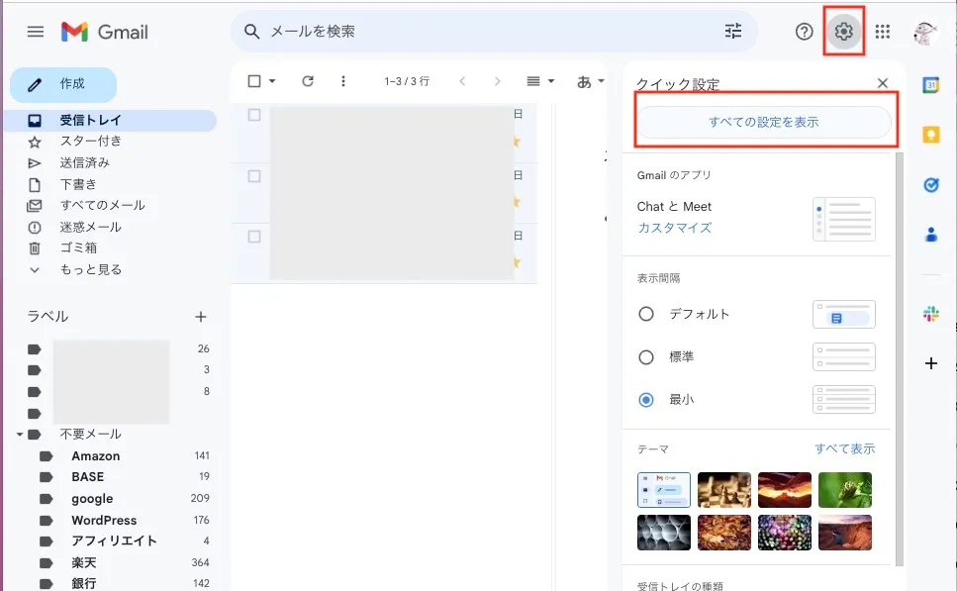Open the BASE label
Image resolution: width=957 pixels, height=591 pixels.
pyautogui.click(x=88, y=477)
